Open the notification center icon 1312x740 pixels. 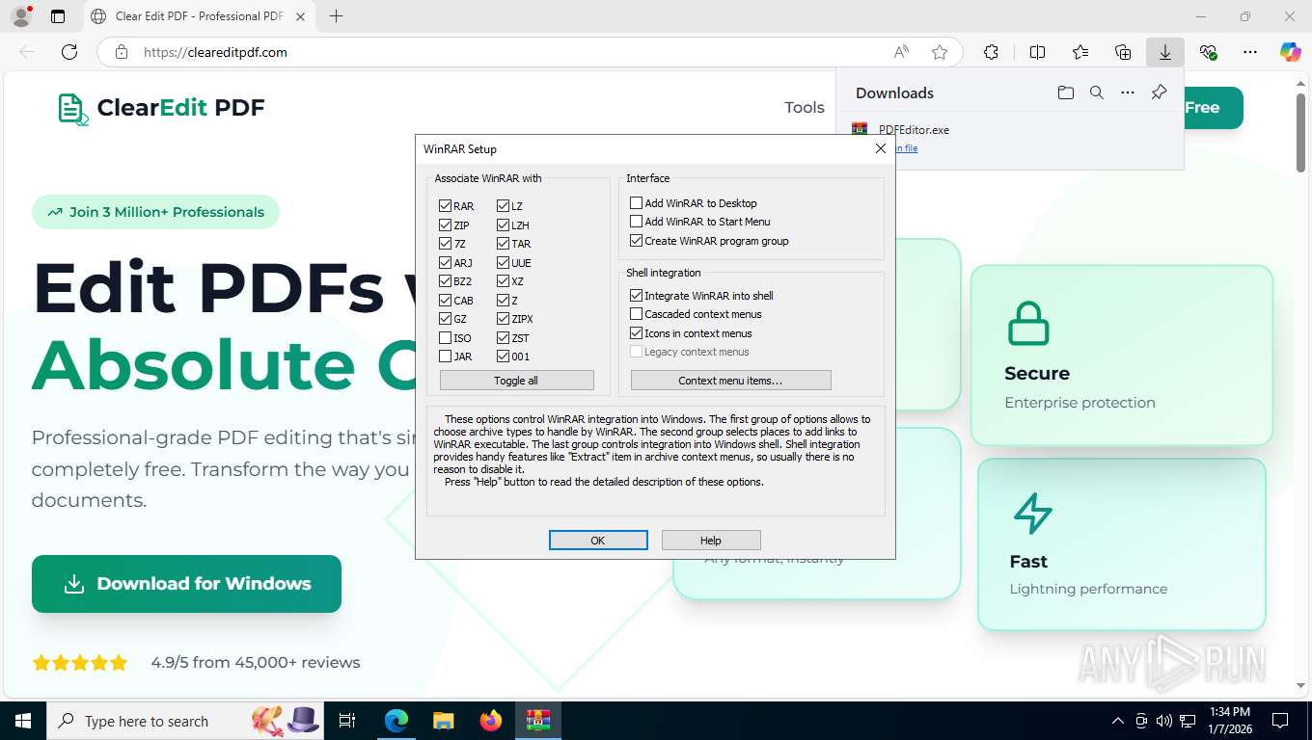[1280, 721]
